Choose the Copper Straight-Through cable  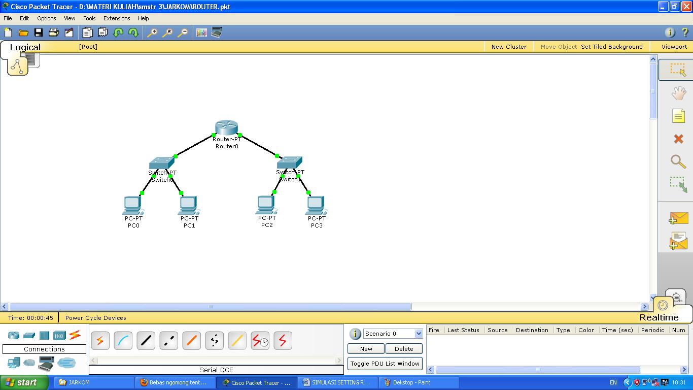point(146,341)
